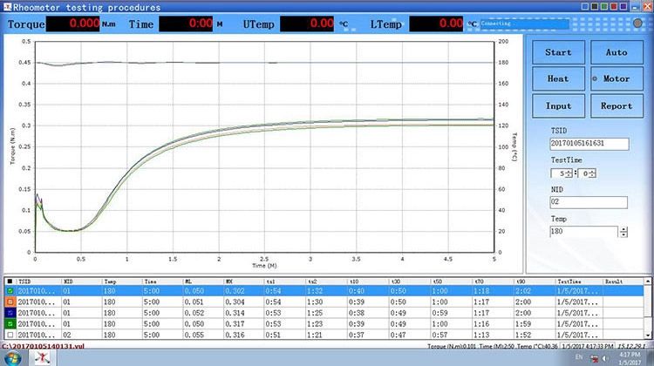Click into the TSID input field
The height and width of the screenshot is (366, 654).
pyautogui.click(x=588, y=142)
